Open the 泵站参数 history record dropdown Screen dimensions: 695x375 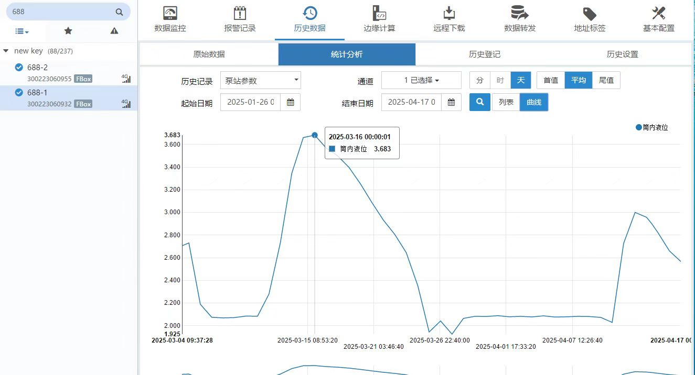point(261,80)
